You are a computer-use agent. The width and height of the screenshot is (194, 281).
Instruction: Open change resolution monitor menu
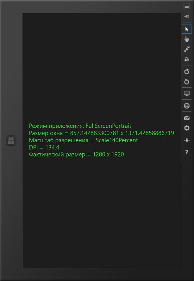pyautogui.click(x=187, y=94)
